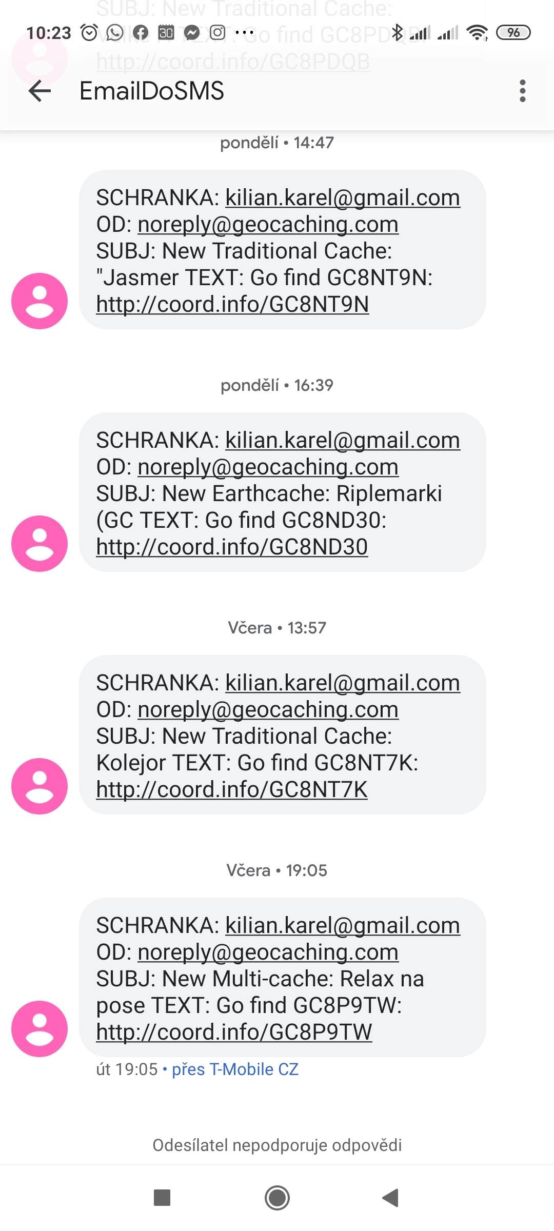Tap kilian.karel@gmail.com in the Multi-cache message

pos(343,926)
